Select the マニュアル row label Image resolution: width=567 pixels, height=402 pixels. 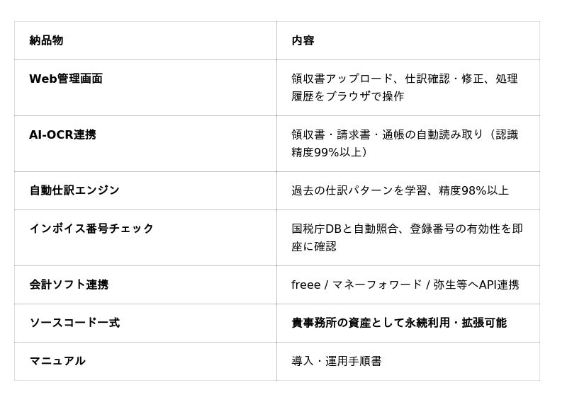coord(57,361)
